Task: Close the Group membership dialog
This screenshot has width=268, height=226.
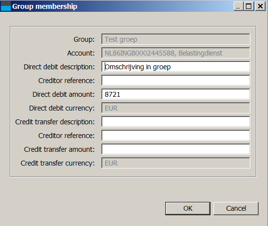Action: coord(260,6)
